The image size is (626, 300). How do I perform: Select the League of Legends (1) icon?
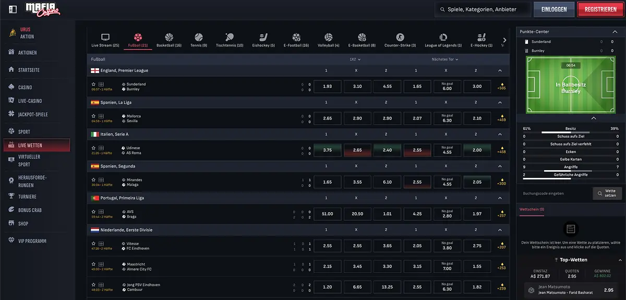point(443,38)
